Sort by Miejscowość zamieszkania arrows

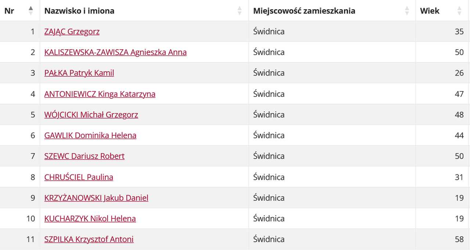tap(407, 11)
